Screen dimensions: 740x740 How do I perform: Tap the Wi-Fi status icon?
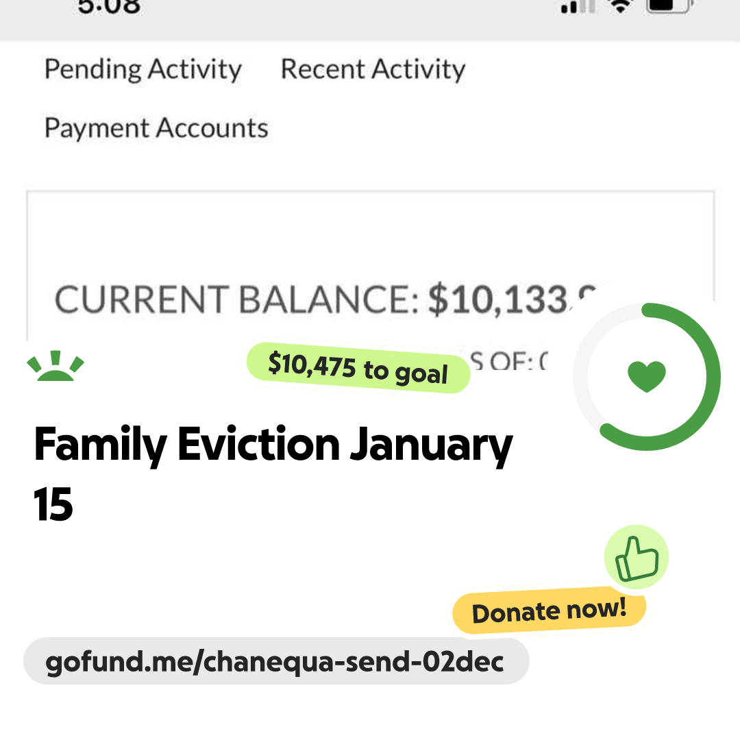point(621,6)
